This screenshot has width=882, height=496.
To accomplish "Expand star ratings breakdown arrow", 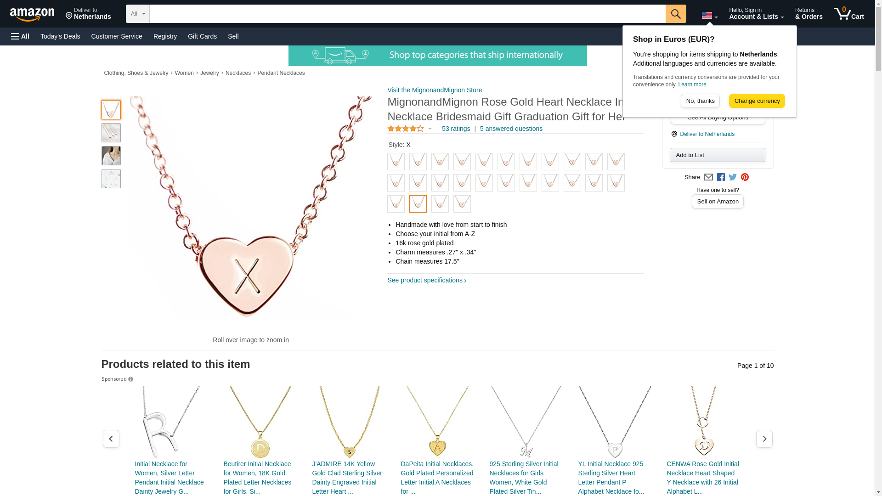I will coord(430,129).
